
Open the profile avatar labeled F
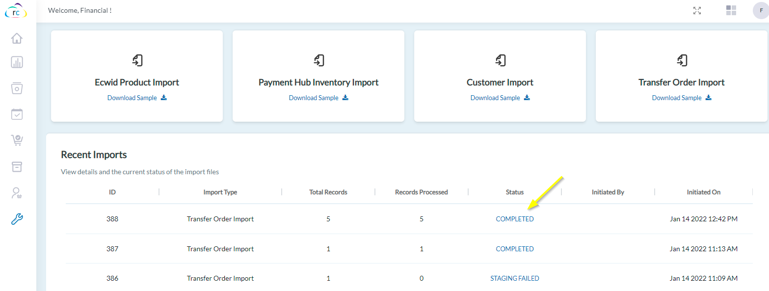(x=760, y=10)
